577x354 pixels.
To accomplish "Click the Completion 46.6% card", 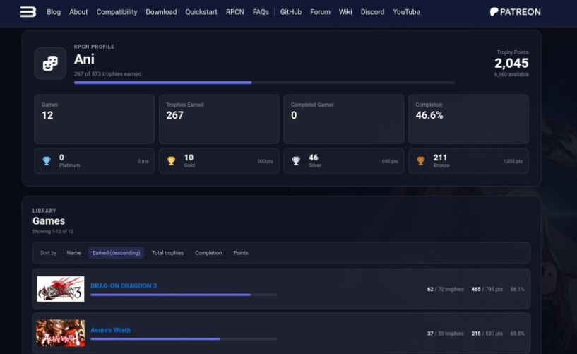I will [468, 119].
